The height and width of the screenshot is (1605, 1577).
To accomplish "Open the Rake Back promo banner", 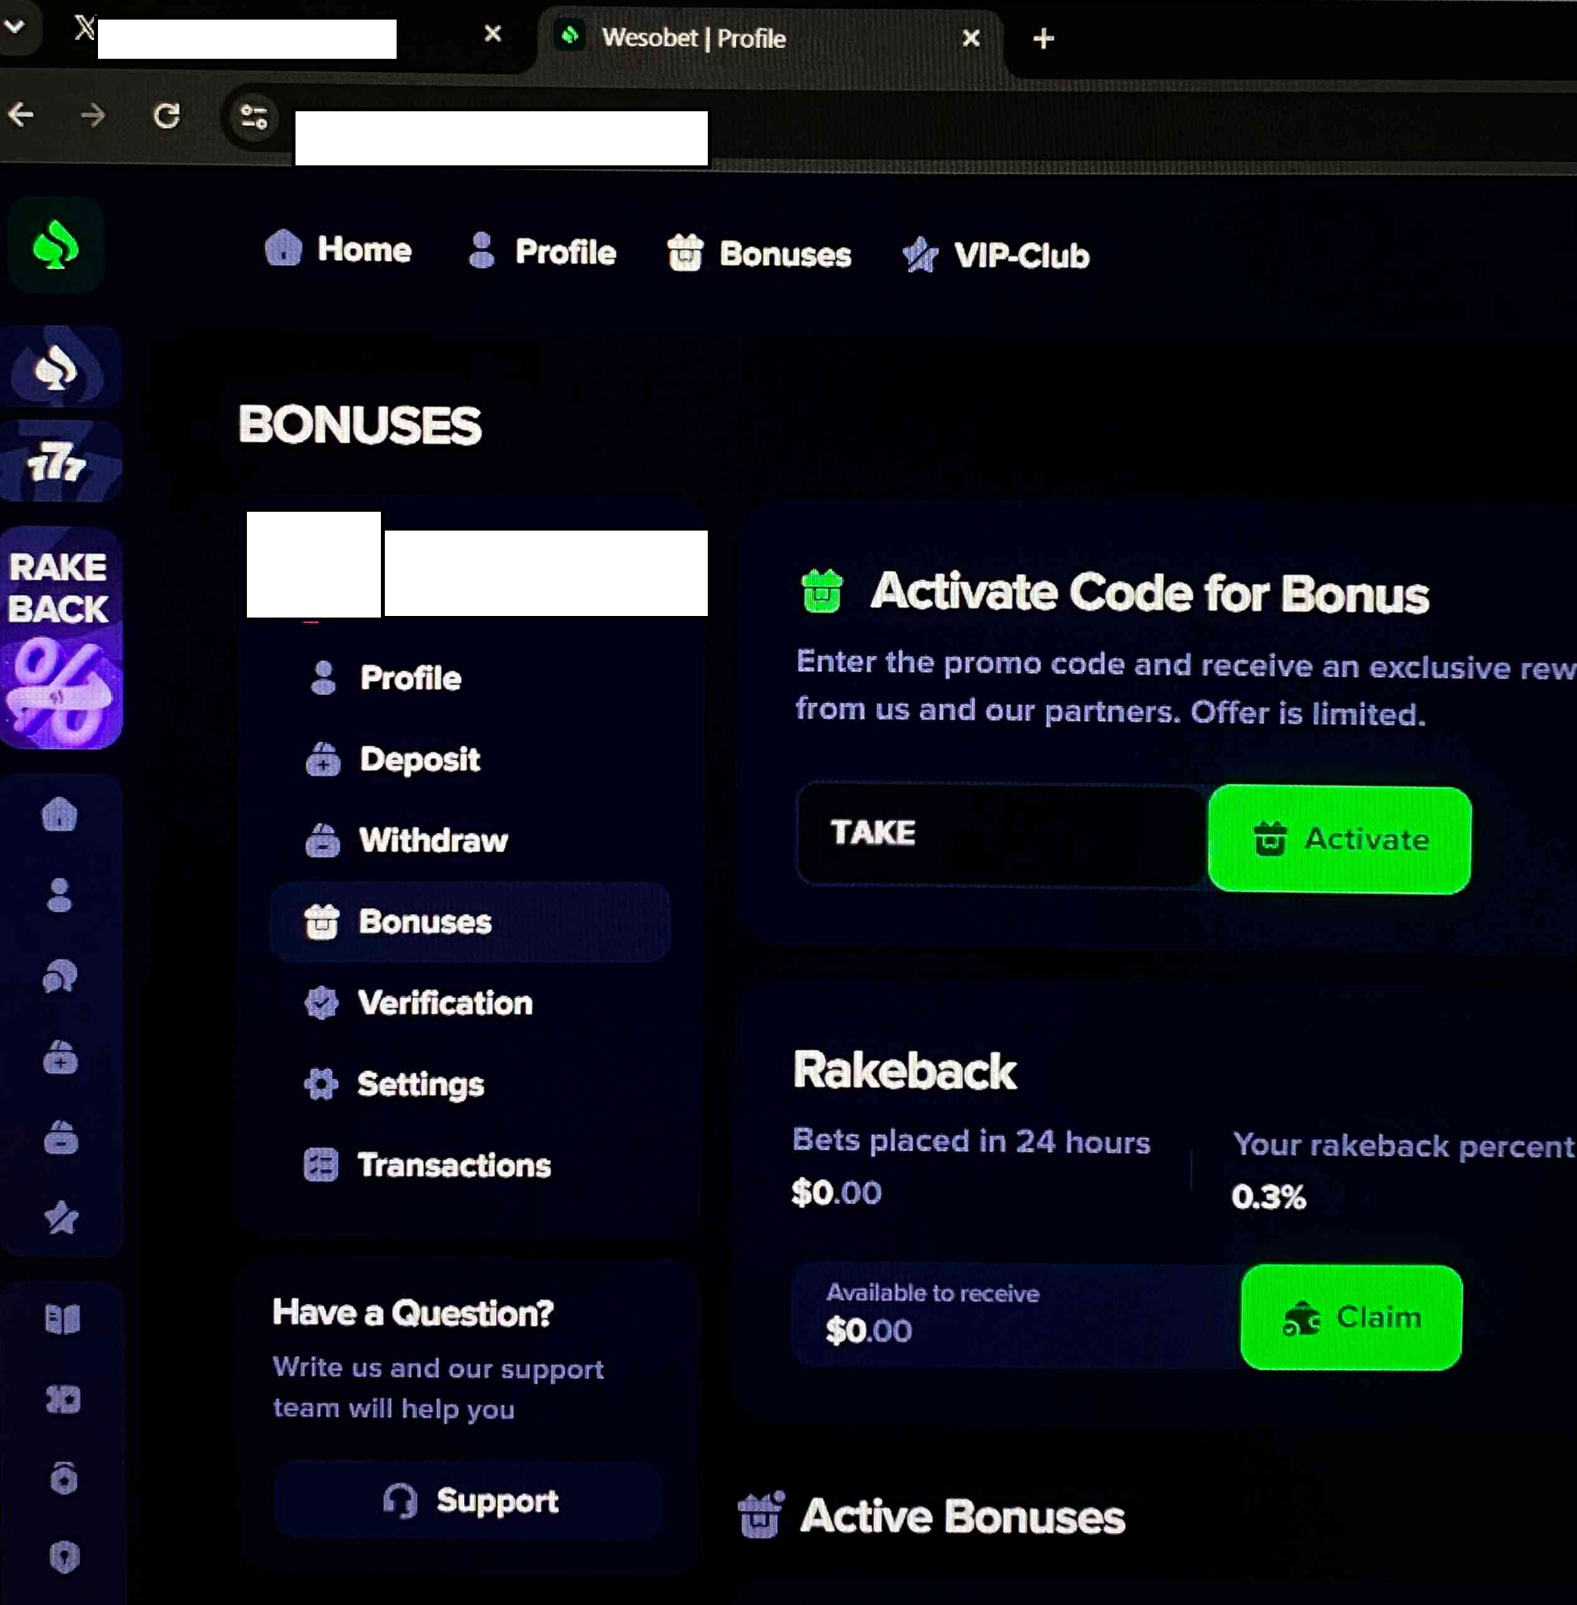I will pos(60,638).
